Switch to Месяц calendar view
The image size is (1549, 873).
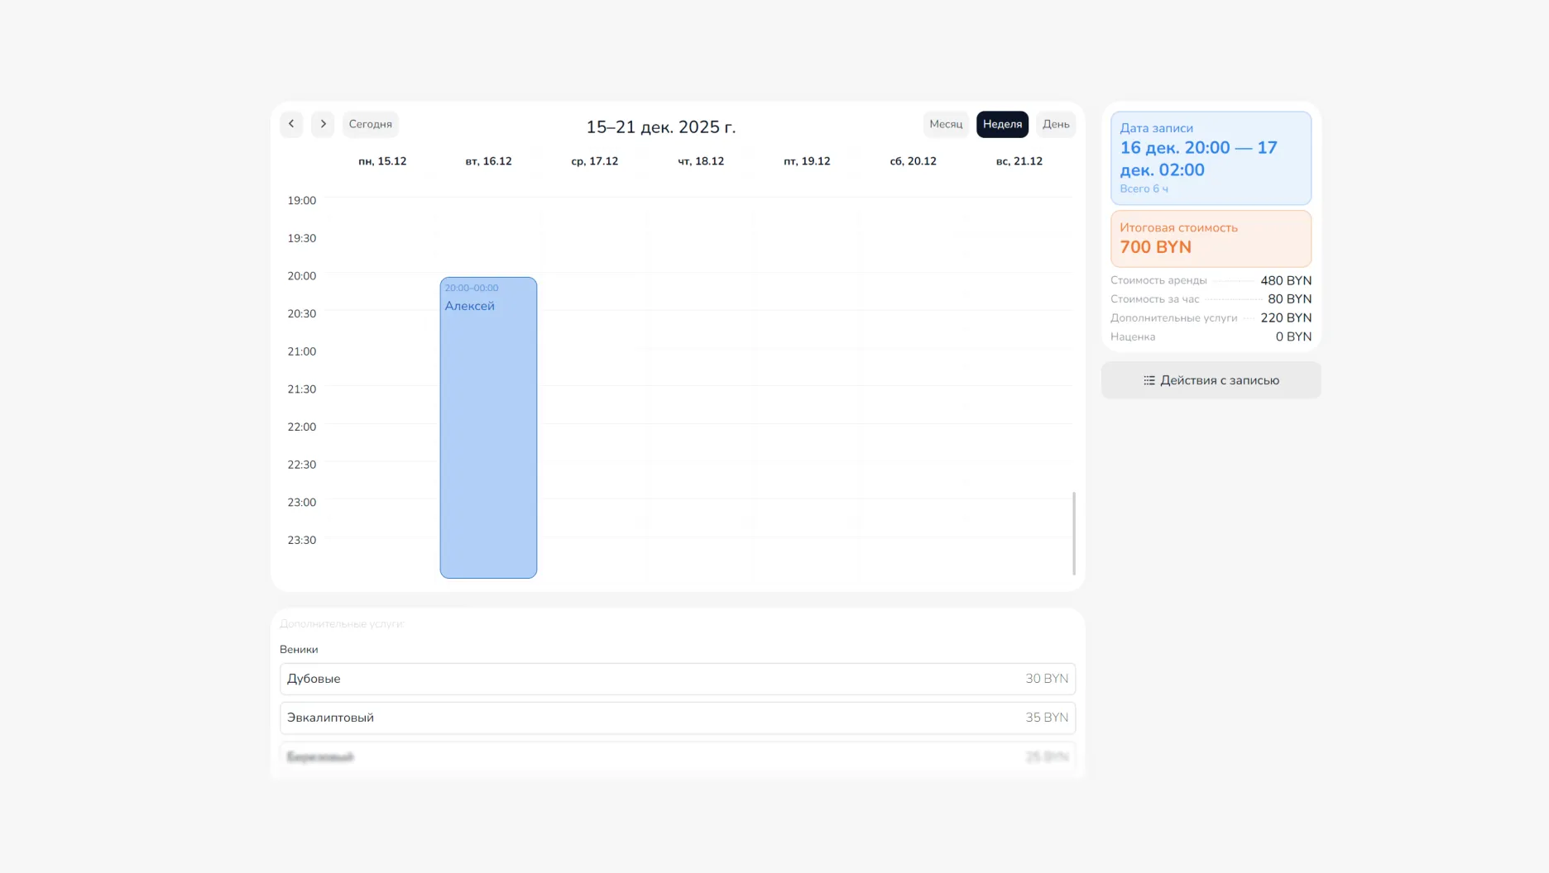click(945, 124)
